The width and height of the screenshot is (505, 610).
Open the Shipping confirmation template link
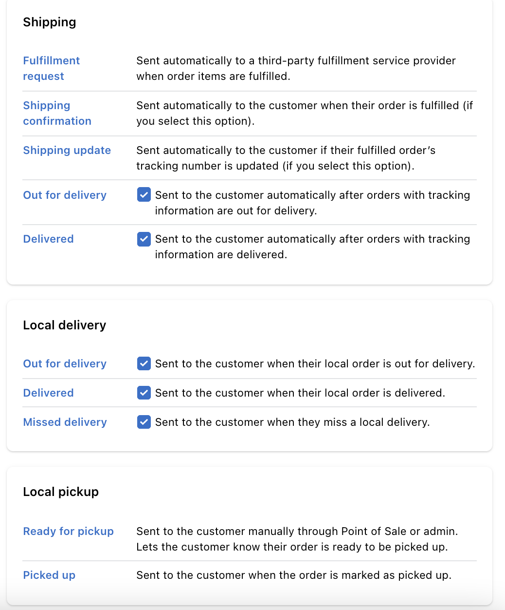[x=57, y=113]
